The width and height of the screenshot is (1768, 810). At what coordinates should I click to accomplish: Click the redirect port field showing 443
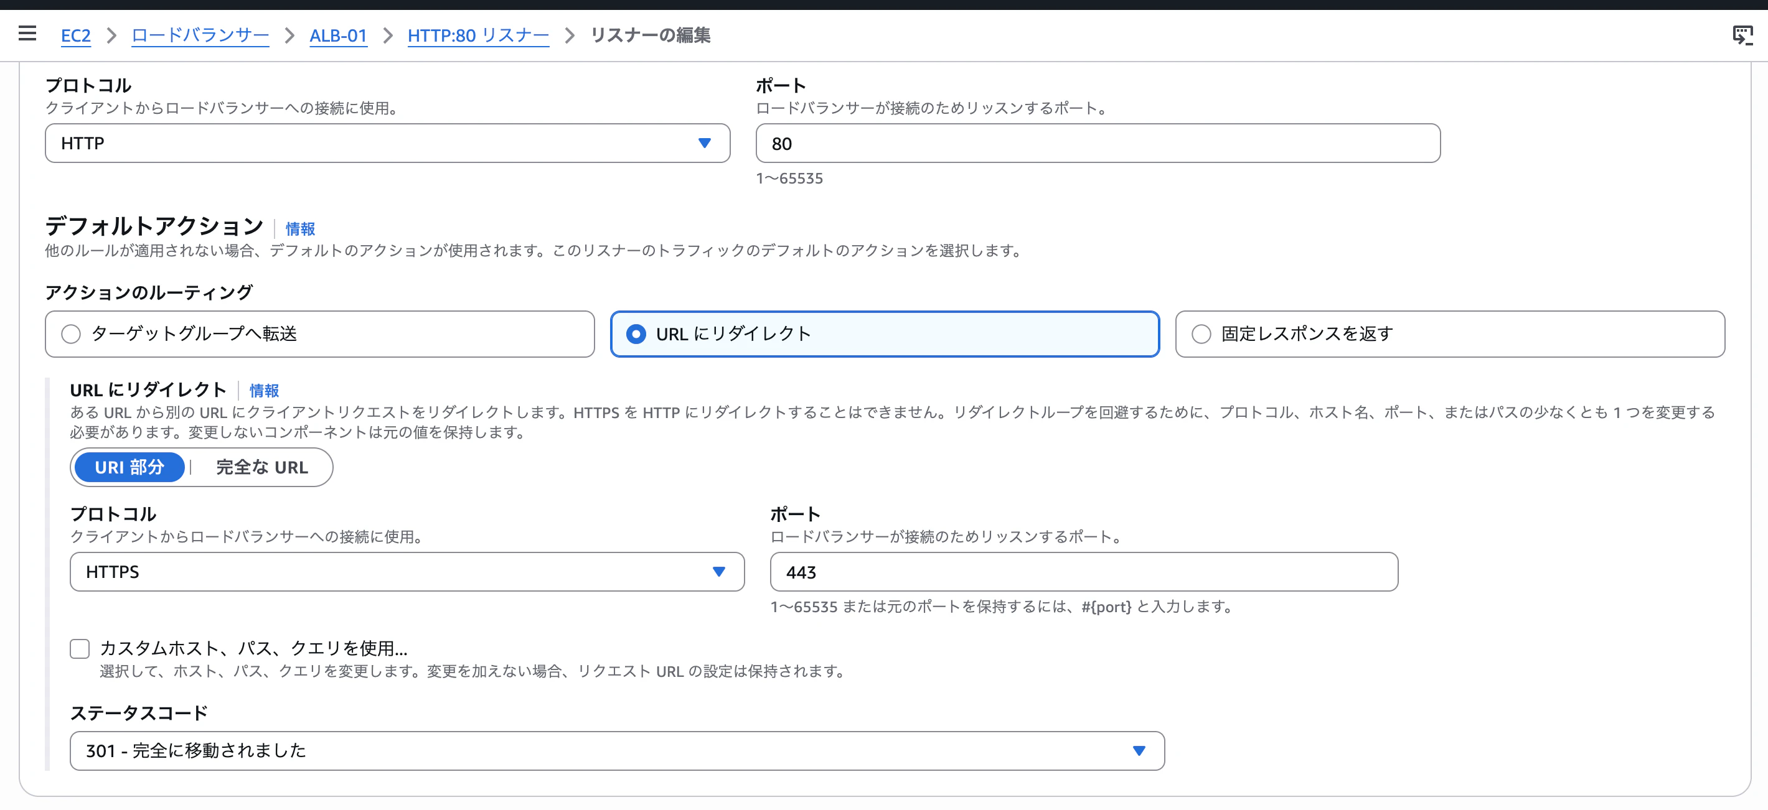point(1084,572)
